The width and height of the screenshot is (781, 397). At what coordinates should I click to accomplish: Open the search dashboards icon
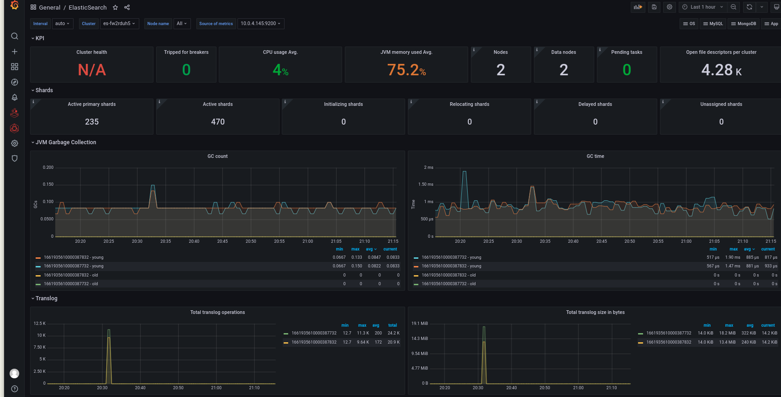point(15,36)
